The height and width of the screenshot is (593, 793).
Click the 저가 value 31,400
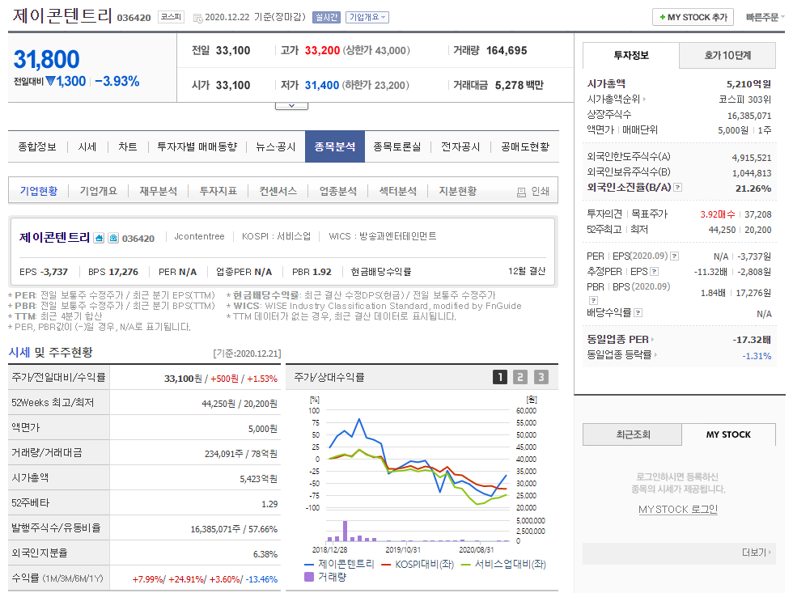(x=322, y=86)
